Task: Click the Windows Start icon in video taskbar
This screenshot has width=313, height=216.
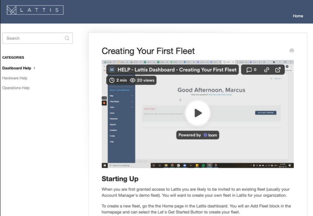Action: coord(105,166)
